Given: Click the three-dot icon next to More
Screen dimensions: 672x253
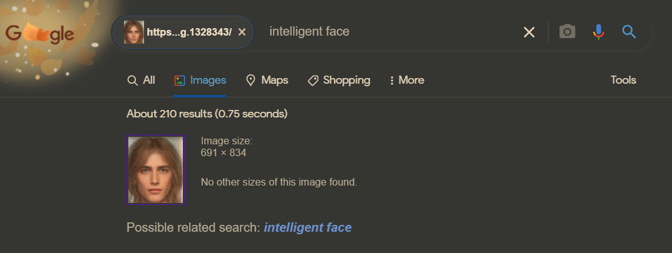Looking at the screenshot, I should pos(391,81).
